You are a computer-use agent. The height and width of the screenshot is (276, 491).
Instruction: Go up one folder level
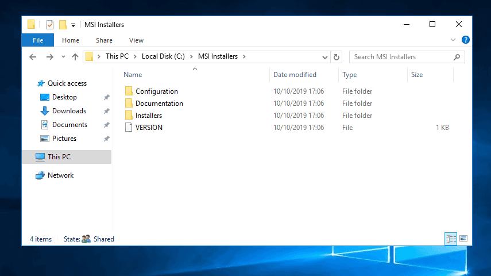(75, 57)
